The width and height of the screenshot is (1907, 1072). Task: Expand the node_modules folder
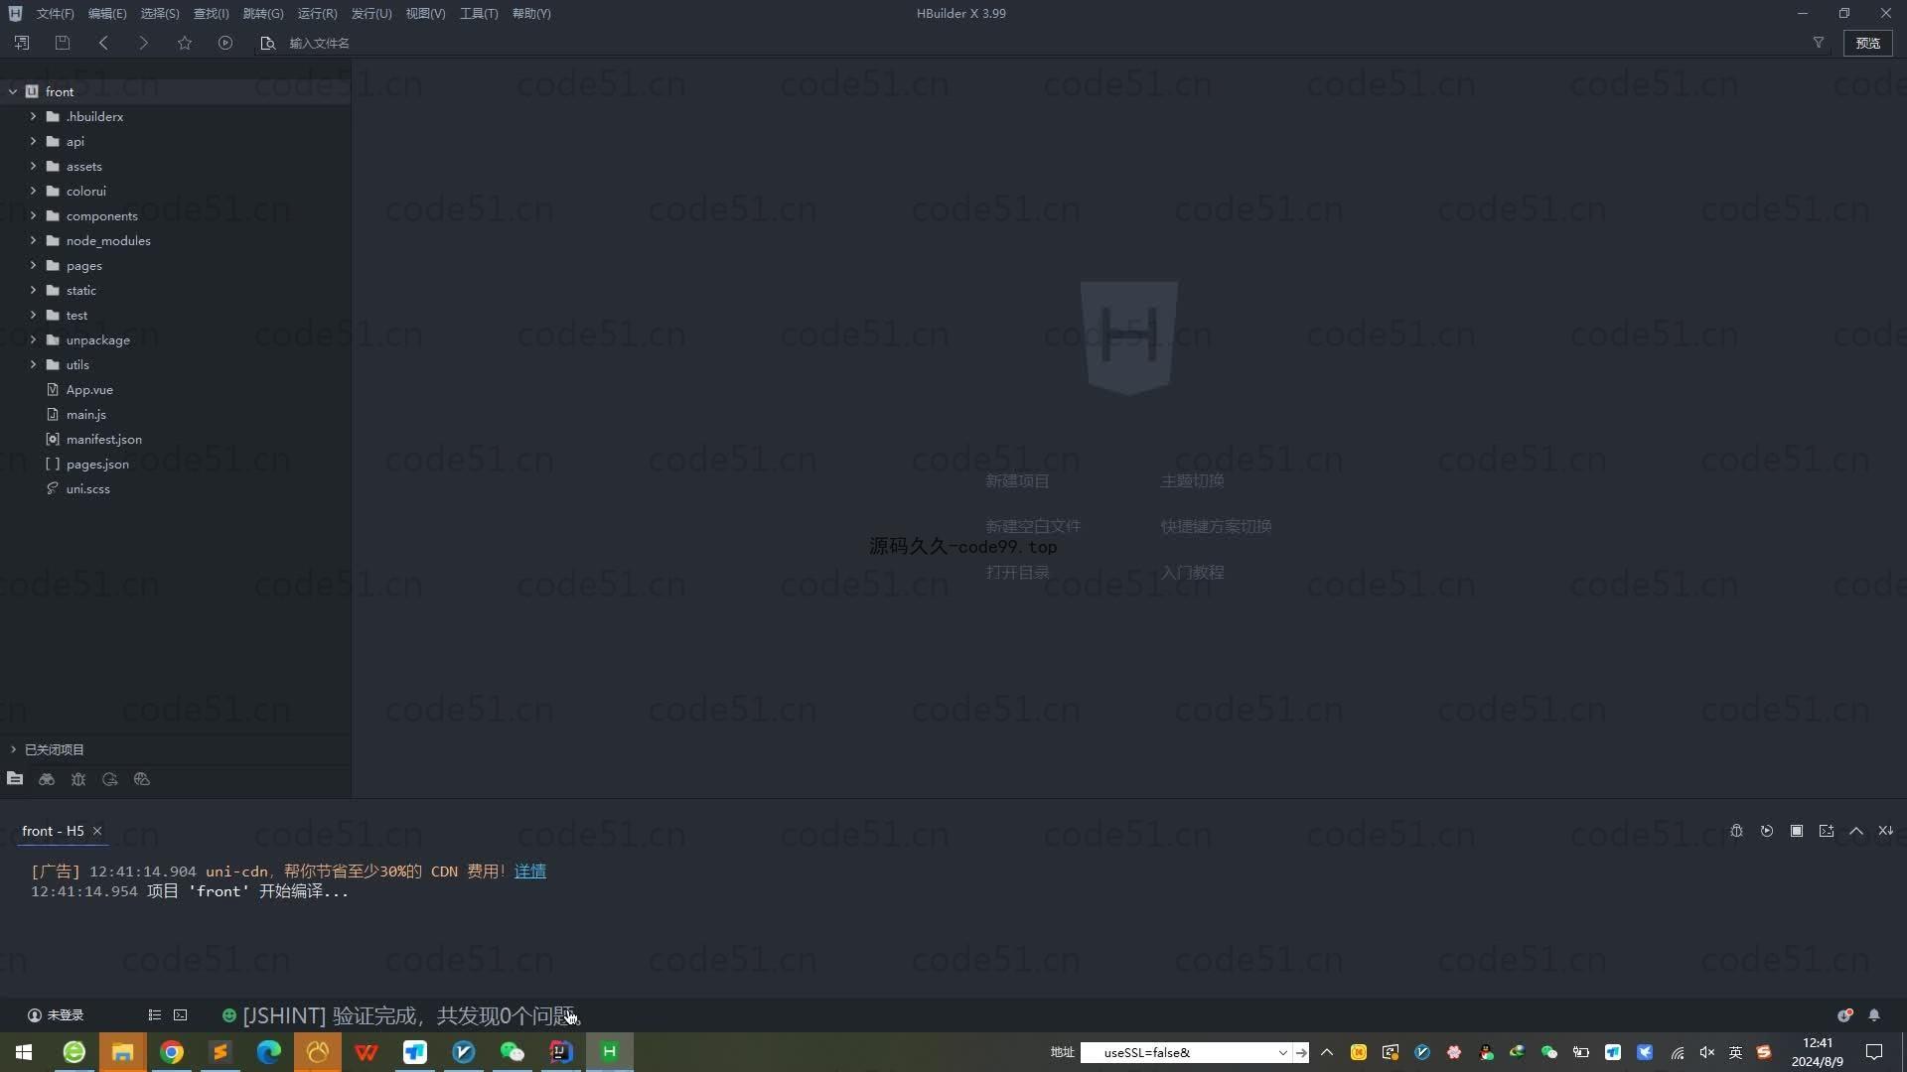coord(33,240)
